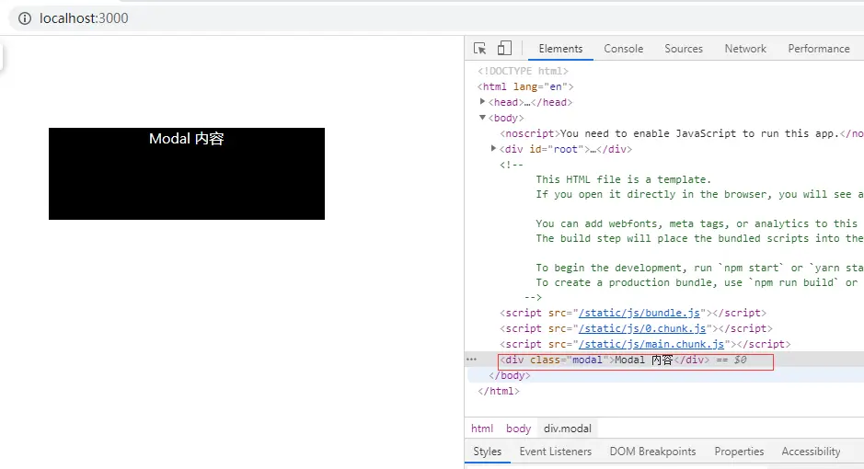Open the /static/js/bundle.js link

click(639, 313)
